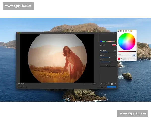Open the color palettes tab

click(124, 31)
